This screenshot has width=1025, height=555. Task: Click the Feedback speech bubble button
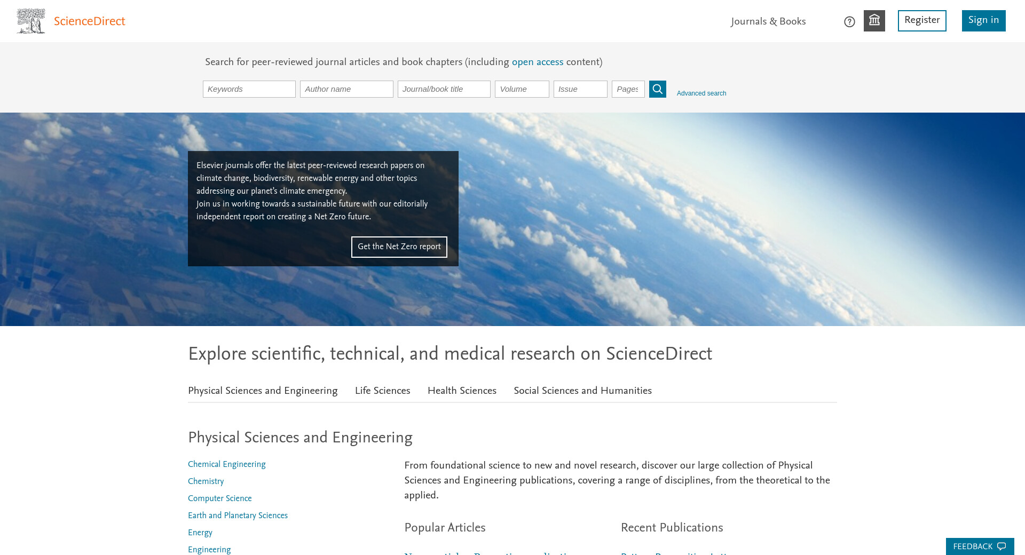(x=980, y=546)
